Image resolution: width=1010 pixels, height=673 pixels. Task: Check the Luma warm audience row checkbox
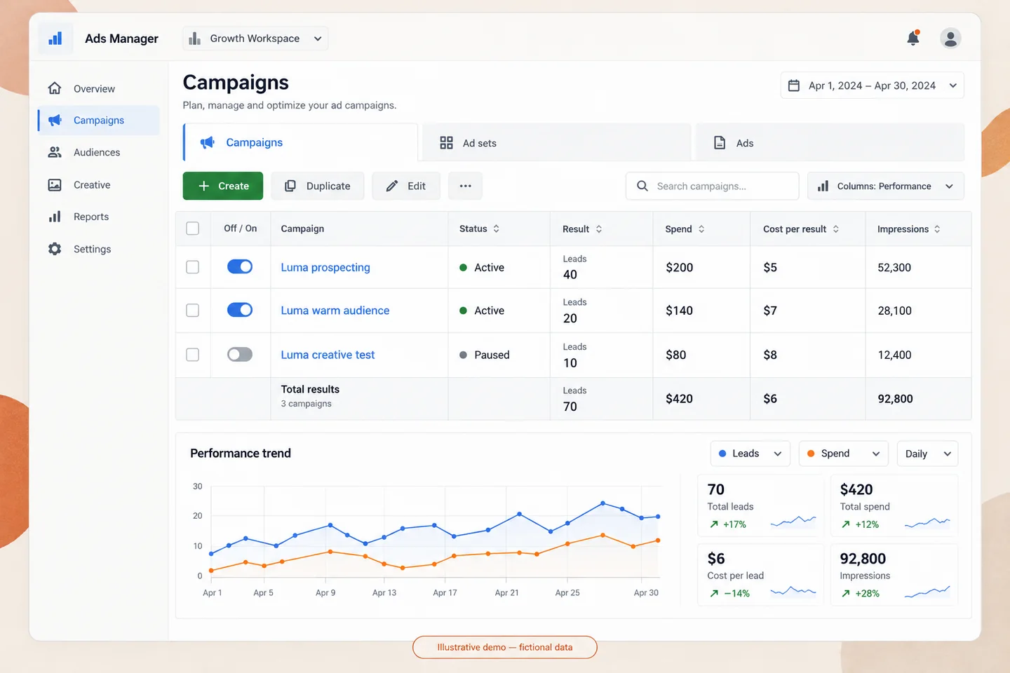pyautogui.click(x=193, y=311)
